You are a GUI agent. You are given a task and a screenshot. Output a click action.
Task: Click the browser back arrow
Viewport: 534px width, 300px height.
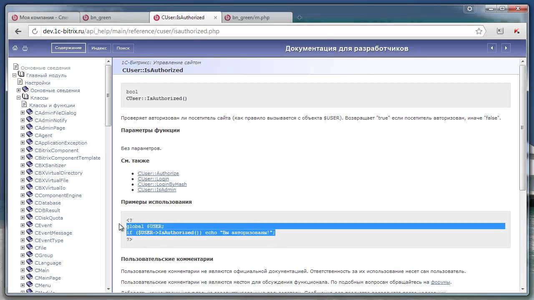18,31
